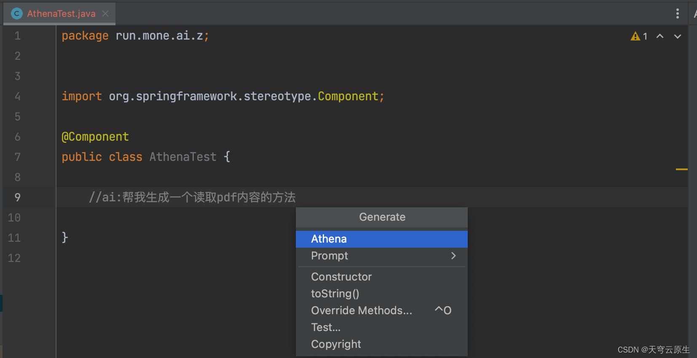Choose Constructor in the Generate menu

(341, 277)
